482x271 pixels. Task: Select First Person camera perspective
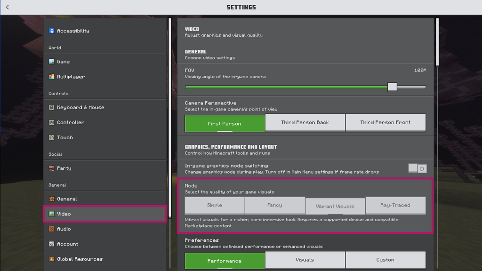point(225,124)
